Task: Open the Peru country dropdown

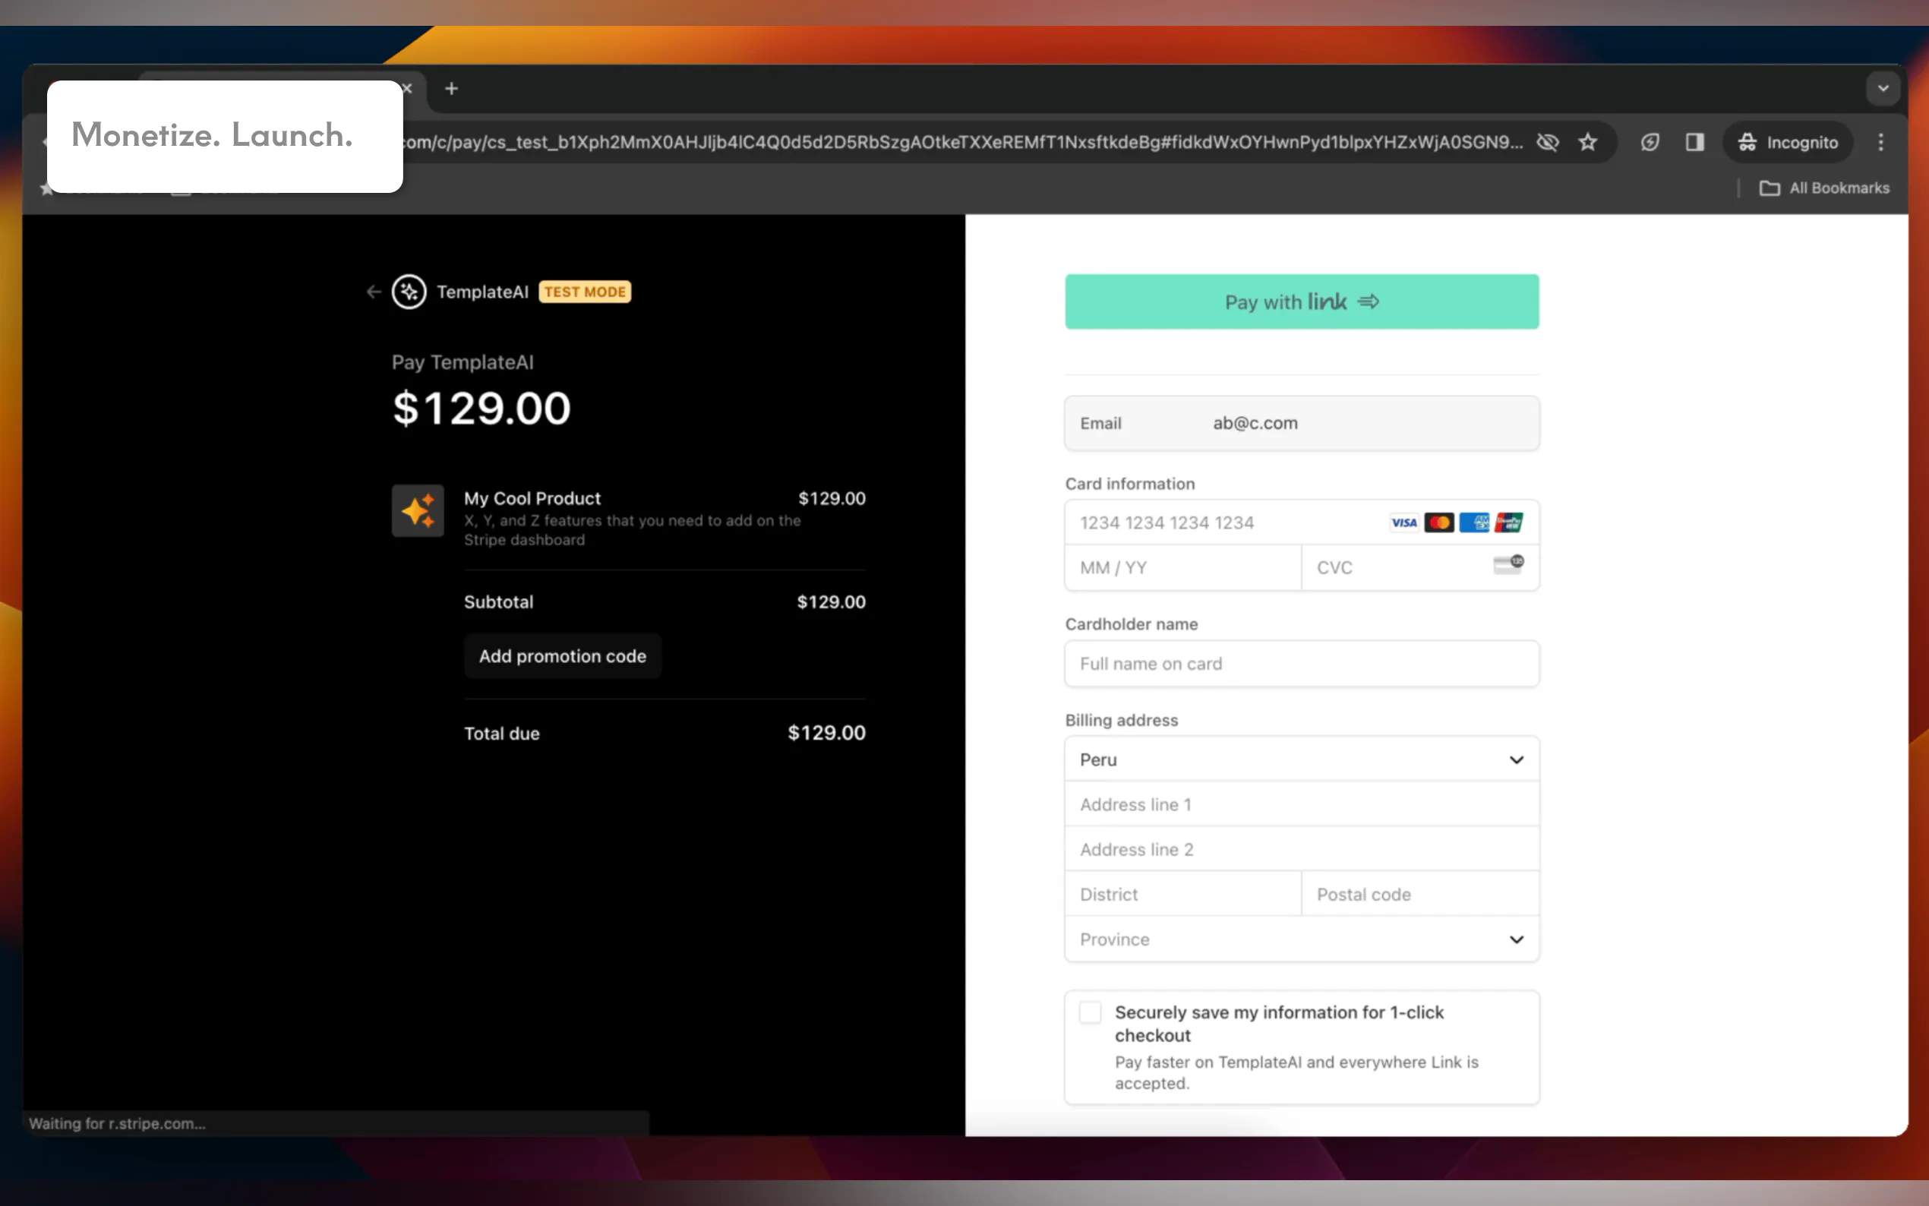Action: (1302, 759)
